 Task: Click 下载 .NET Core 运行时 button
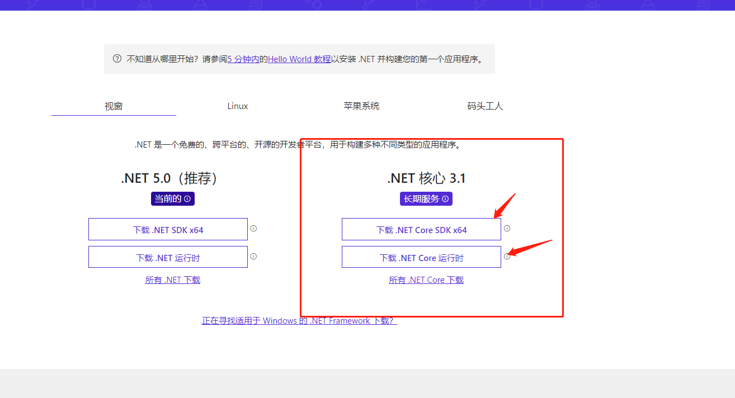point(421,257)
